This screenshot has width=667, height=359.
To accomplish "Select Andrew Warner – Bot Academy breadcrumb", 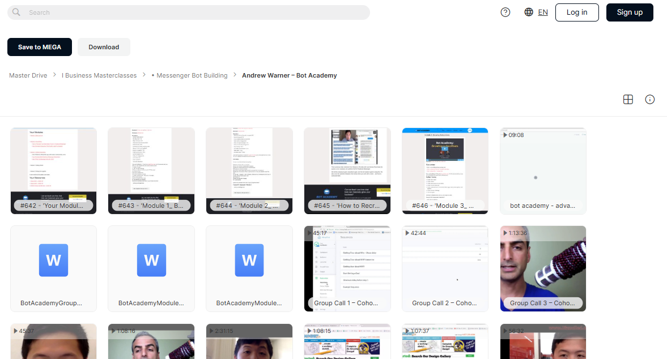I will (289, 75).
